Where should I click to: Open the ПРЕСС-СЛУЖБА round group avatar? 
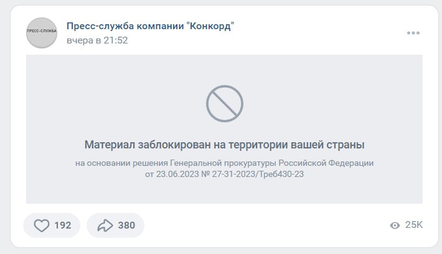point(42,33)
